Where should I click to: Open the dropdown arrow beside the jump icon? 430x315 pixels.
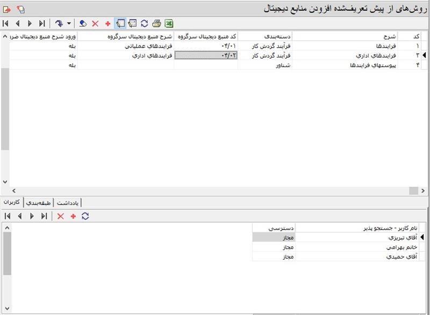click(x=69, y=24)
